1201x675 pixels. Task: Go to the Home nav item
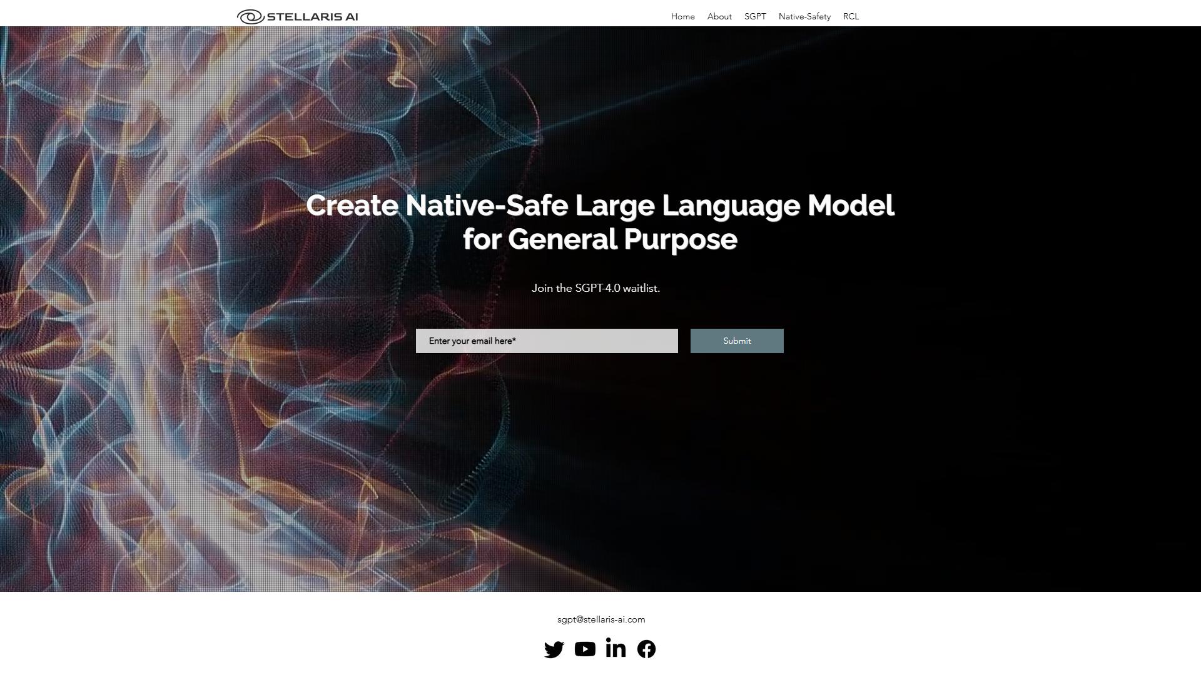click(682, 17)
